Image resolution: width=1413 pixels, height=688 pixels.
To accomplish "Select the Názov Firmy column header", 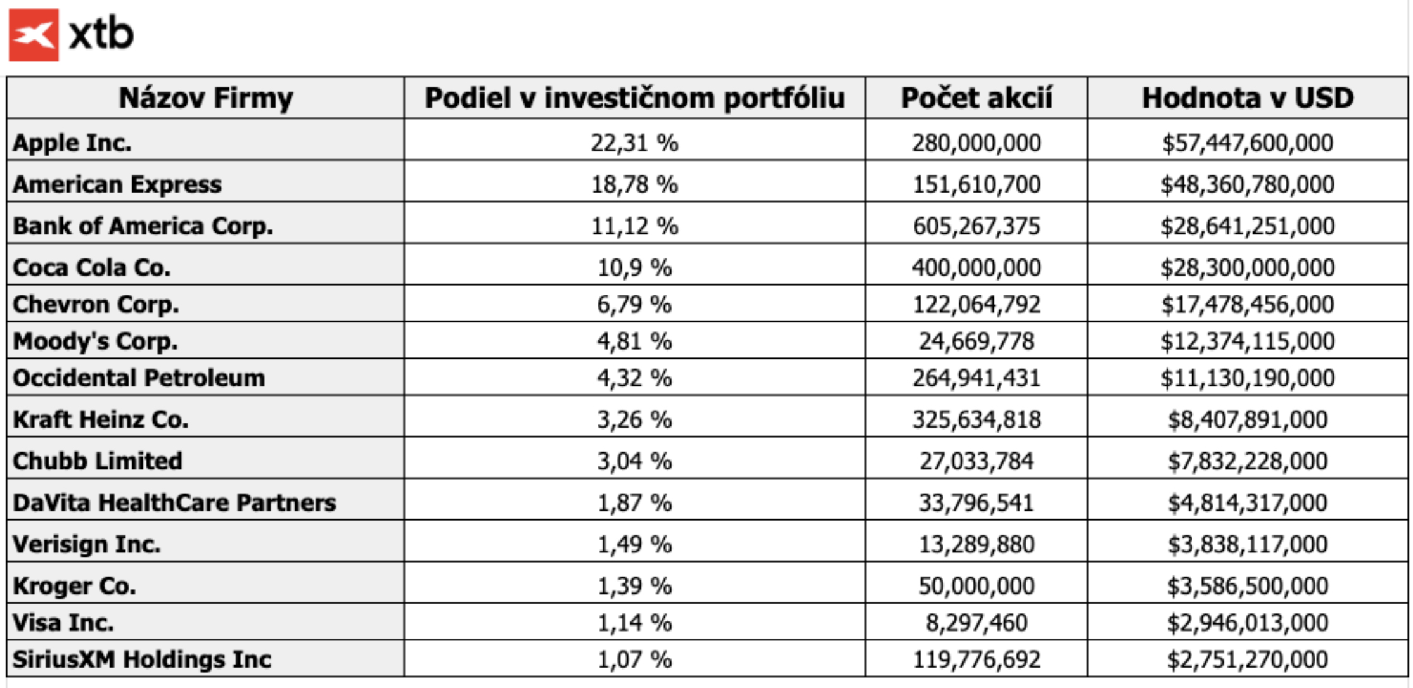I will point(206,98).
